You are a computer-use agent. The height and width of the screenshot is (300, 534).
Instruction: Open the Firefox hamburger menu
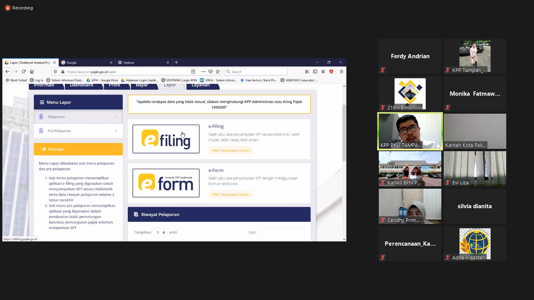341,71
